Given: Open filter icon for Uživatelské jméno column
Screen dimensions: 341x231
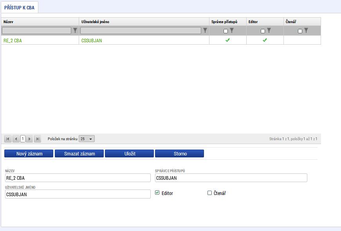Looking at the screenshot, I should click(x=205, y=31).
